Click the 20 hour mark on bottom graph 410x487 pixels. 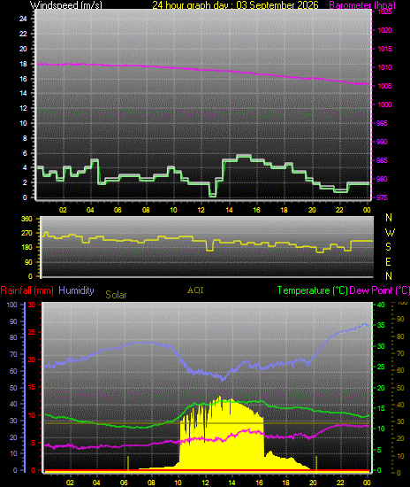tap(313, 483)
